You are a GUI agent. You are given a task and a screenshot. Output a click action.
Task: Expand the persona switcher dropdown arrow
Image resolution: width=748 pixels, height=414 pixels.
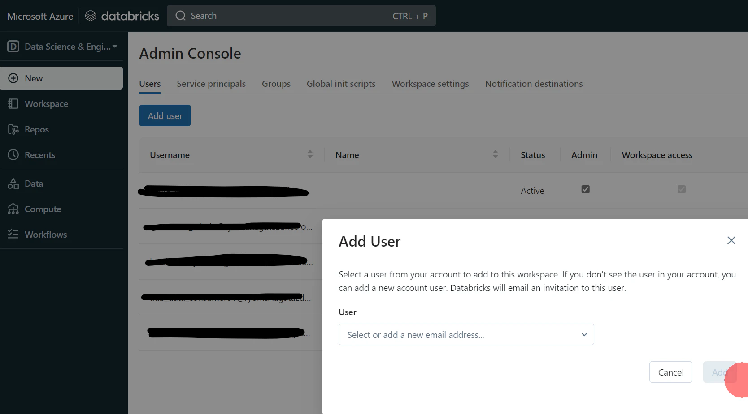[x=115, y=46]
